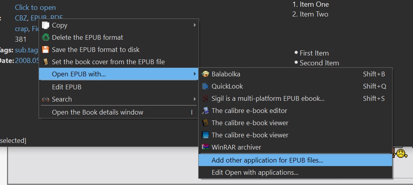
Task: Click the calibre e-book editor icon
Action: pyautogui.click(x=205, y=111)
